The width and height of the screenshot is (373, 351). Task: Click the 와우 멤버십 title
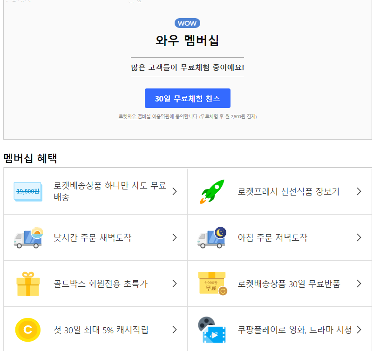[x=187, y=40]
